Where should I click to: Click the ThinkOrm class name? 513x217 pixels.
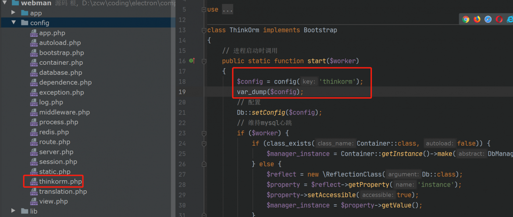click(x=244, y=30)
